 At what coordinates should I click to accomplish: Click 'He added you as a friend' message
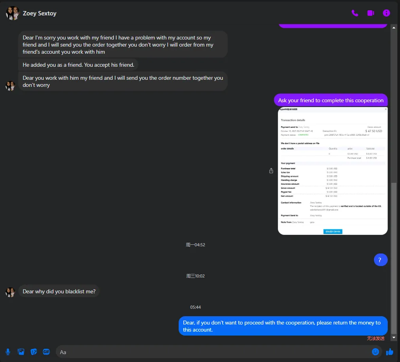[78, 65]
